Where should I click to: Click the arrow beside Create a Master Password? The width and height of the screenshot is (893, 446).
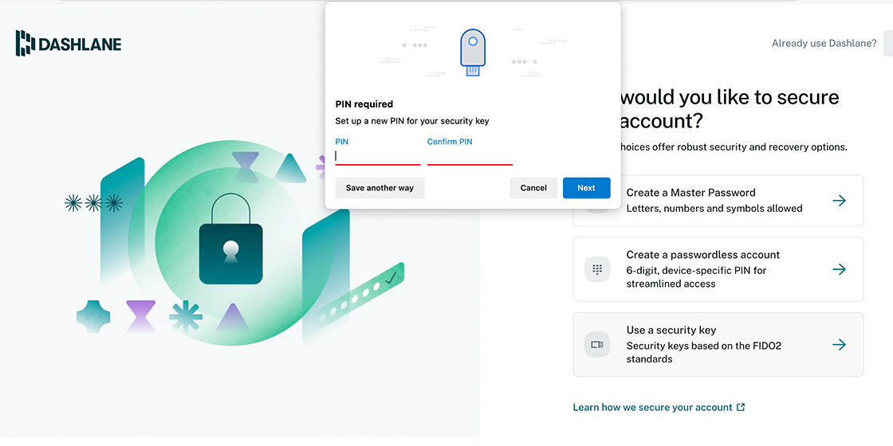tap(839, 200)
